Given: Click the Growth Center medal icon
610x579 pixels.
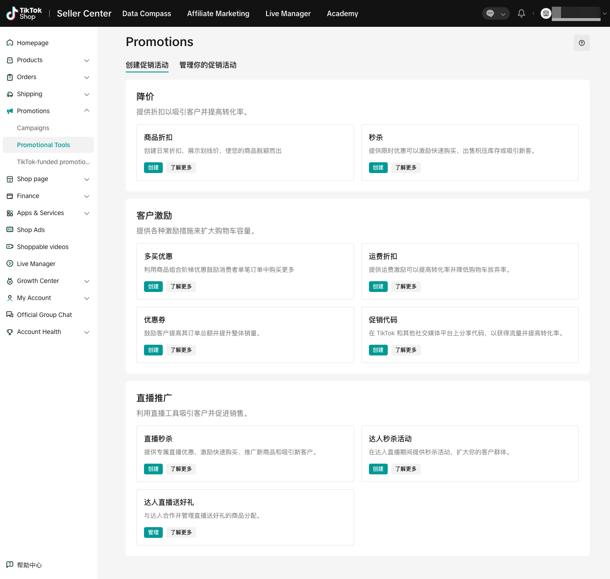Looking at the screenshot, I should (x=10, y=281).
